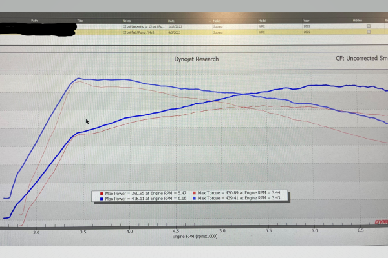This screenshot has height=258, width=388.
Task: Click the blue Max Torque legend swatch
Action: point(194,198)
